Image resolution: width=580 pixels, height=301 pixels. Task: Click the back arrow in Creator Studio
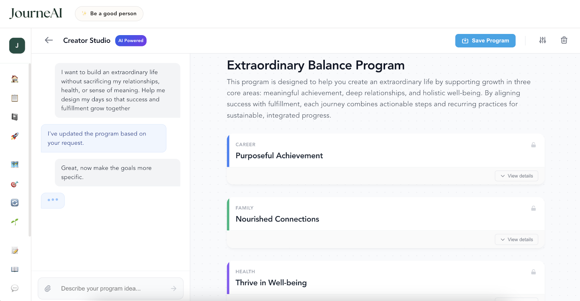coord(48,40)
